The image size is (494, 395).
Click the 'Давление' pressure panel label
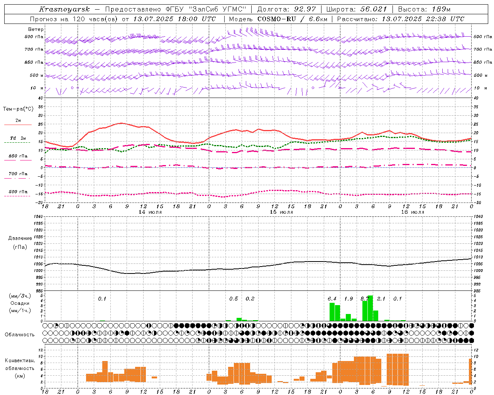(x=20, y=238)
